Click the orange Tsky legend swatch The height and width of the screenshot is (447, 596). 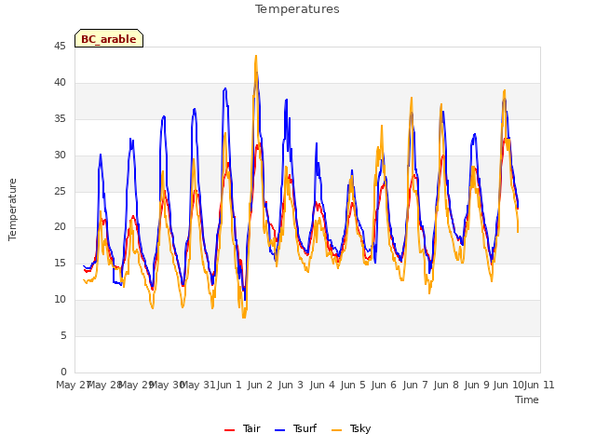pos(337,430)
